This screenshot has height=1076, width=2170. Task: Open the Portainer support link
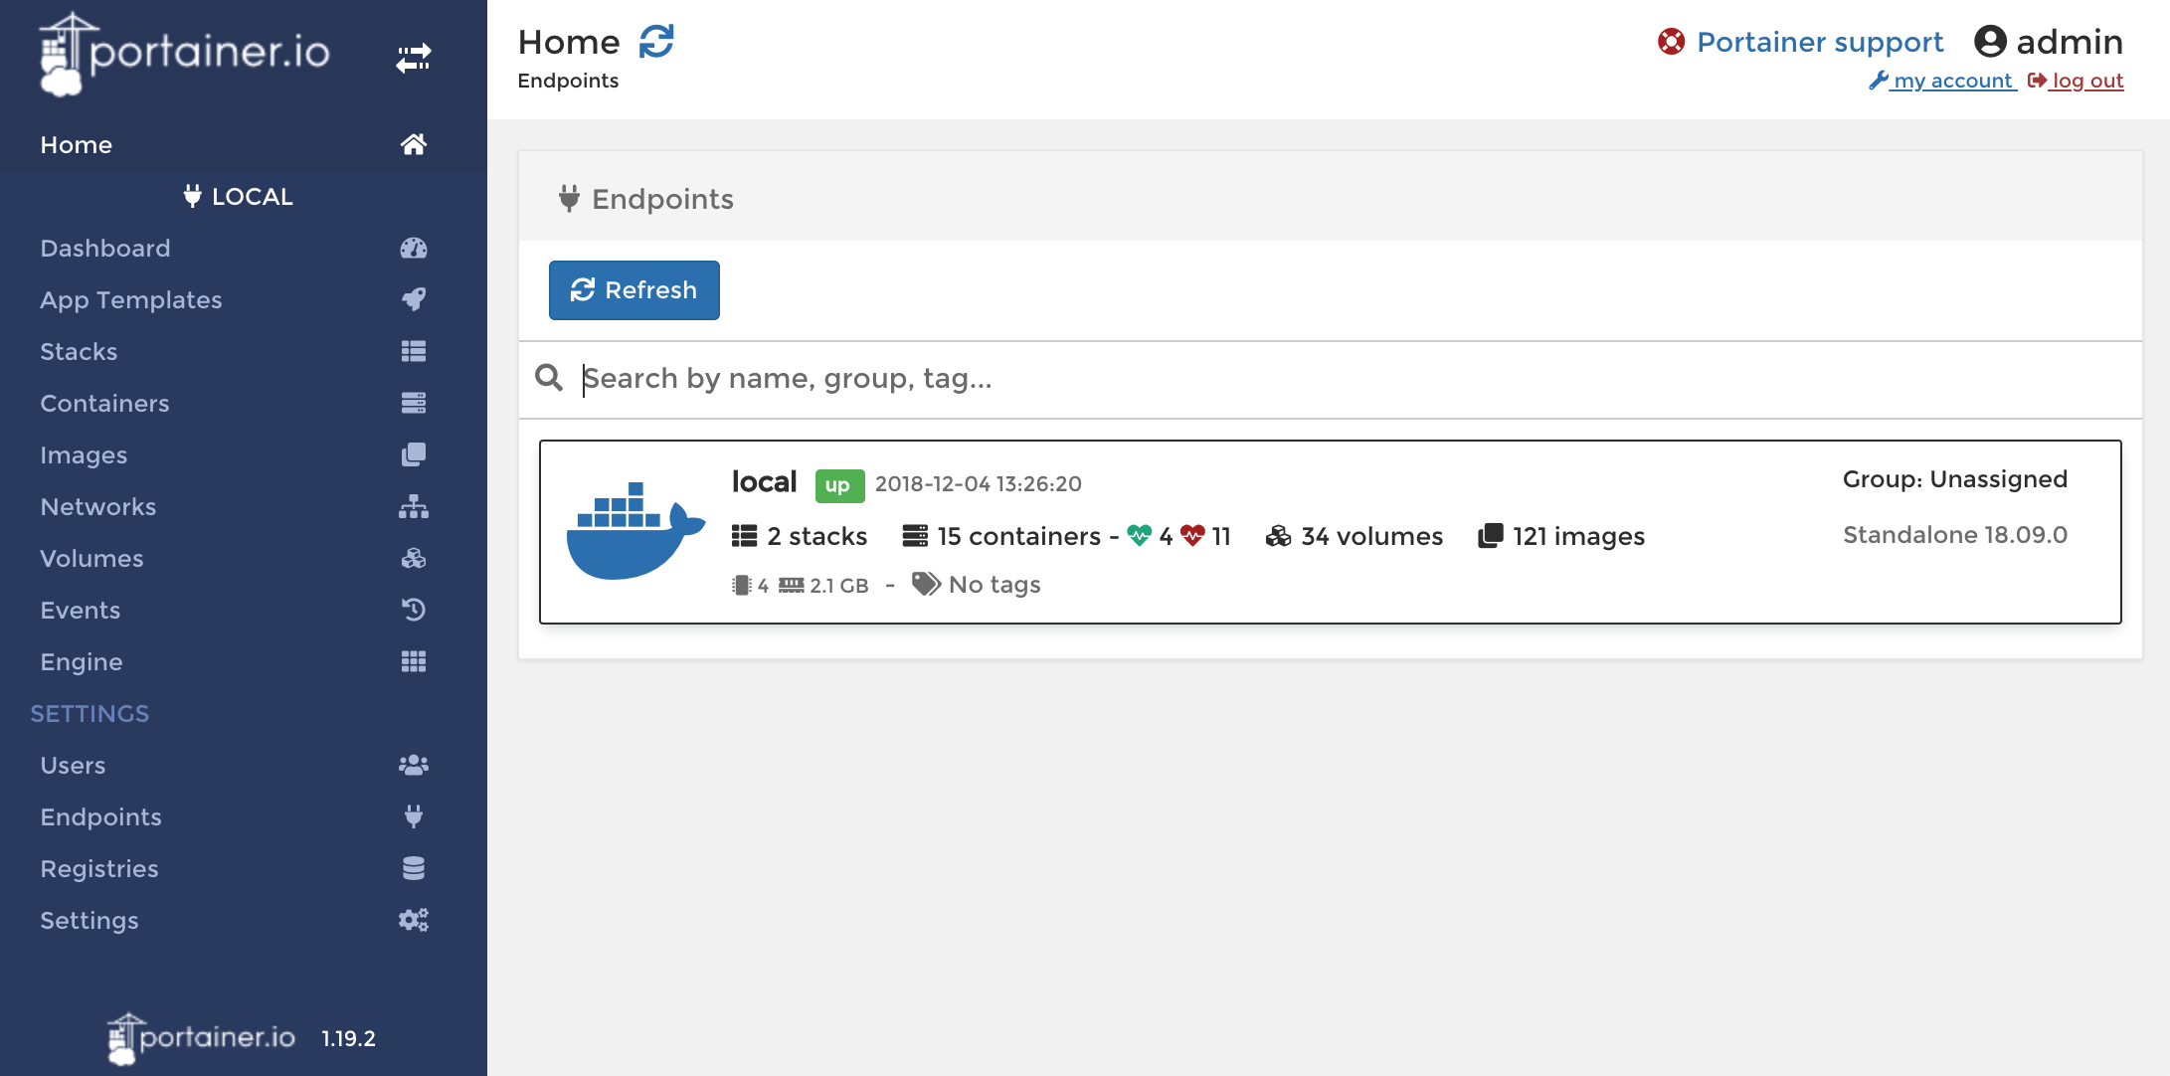[x=1818, y=42]
